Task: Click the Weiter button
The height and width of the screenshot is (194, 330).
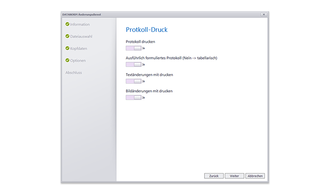Action: tap(234, 176)
